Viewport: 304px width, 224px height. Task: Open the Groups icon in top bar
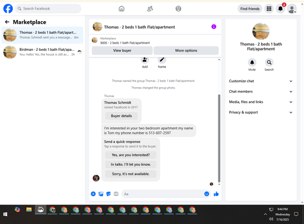point(178,8)
